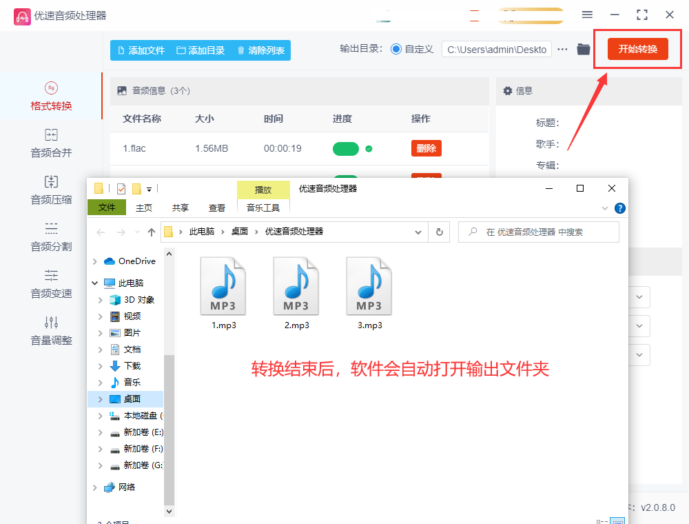Click the folder icon in the Explorer address bar
Viewport: 689px width, 524px height.
(x=168, y=232)
